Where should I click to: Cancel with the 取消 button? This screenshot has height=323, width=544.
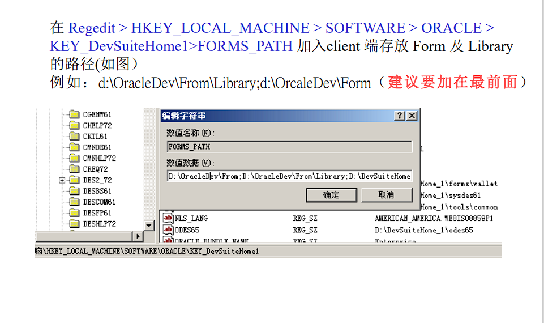pos(387,195)
